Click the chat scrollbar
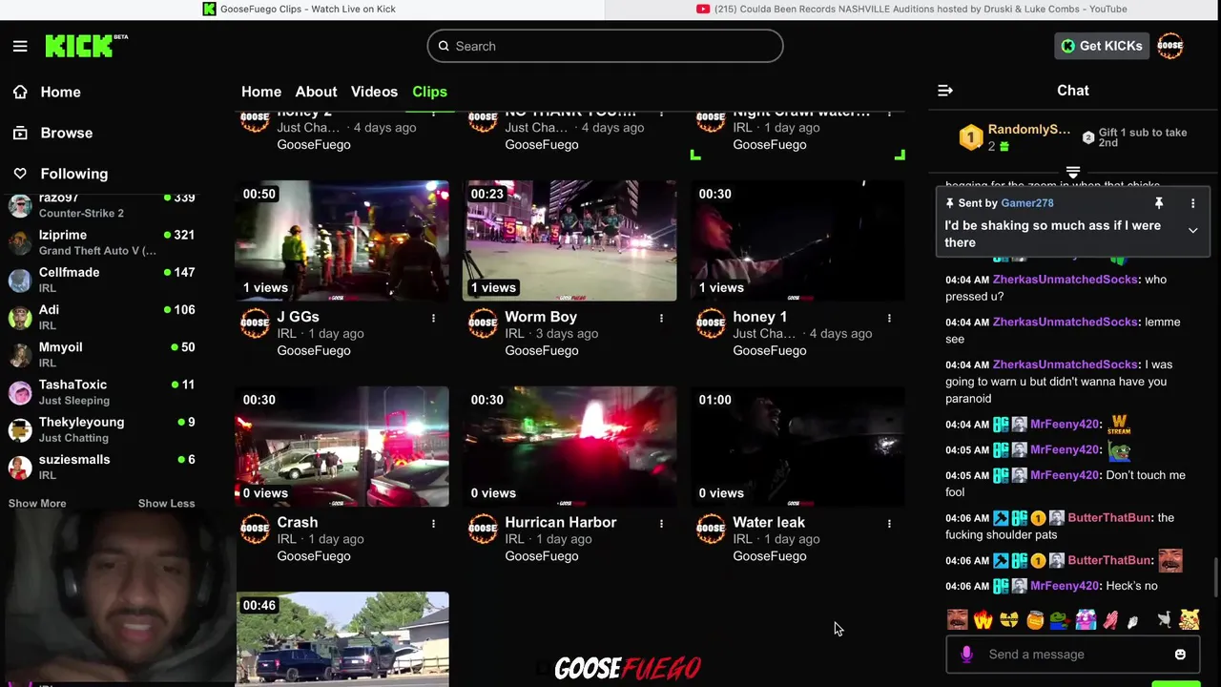Screen dimensions: 1221x687 (1215, 578)
